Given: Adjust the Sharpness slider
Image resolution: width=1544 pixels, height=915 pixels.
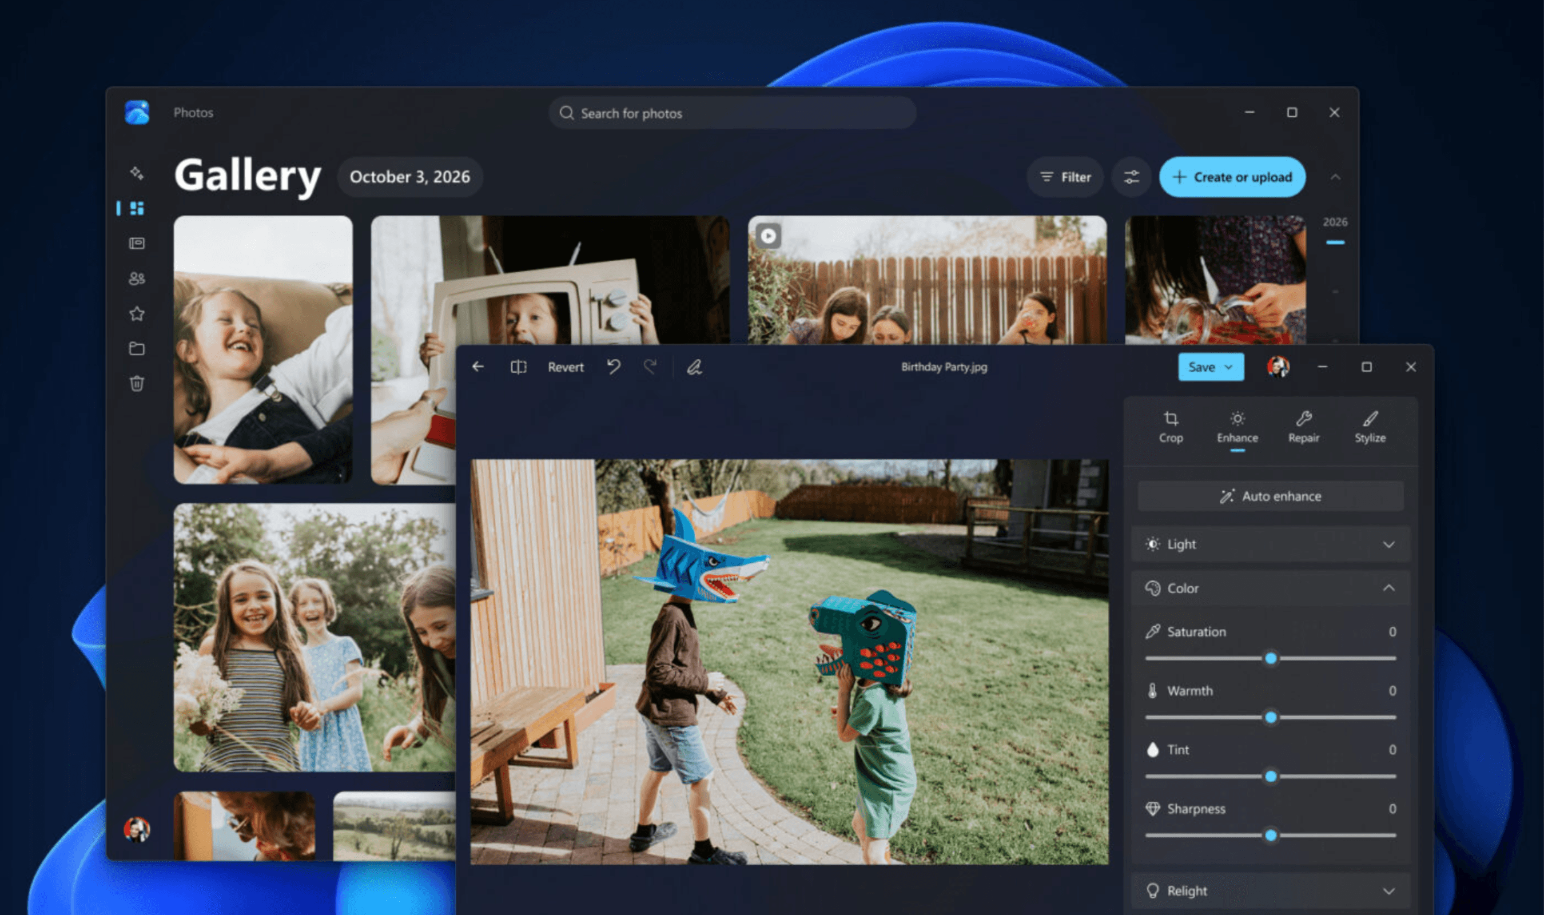Looking at the screenshot, I should (1270, 836).
